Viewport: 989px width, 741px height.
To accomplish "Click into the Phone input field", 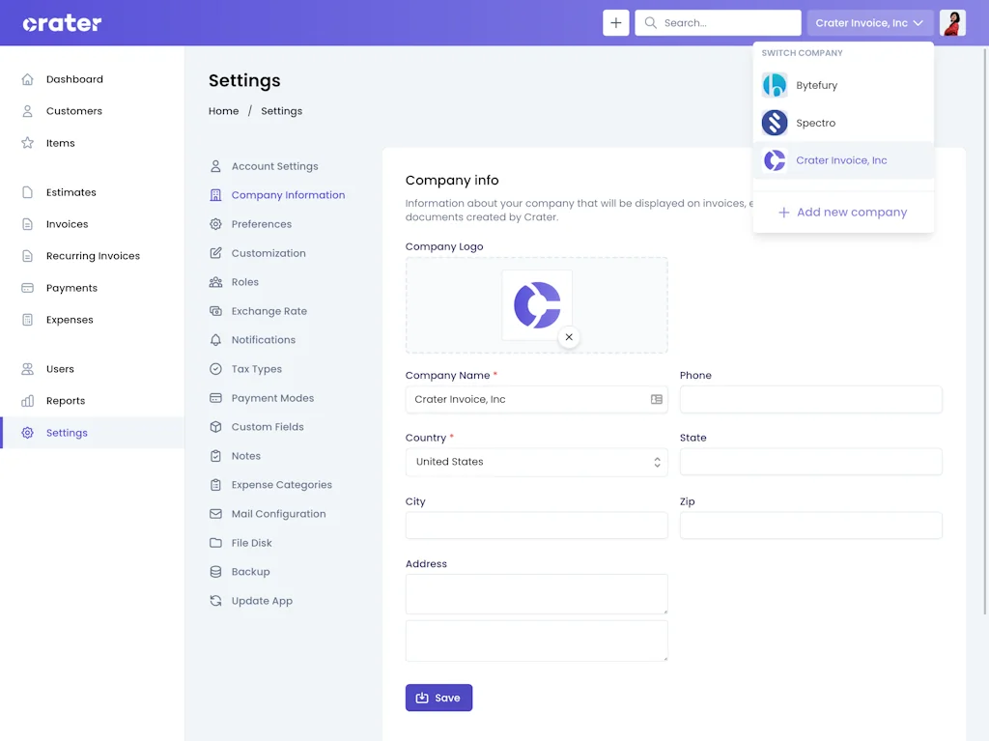I will (810, 400).
